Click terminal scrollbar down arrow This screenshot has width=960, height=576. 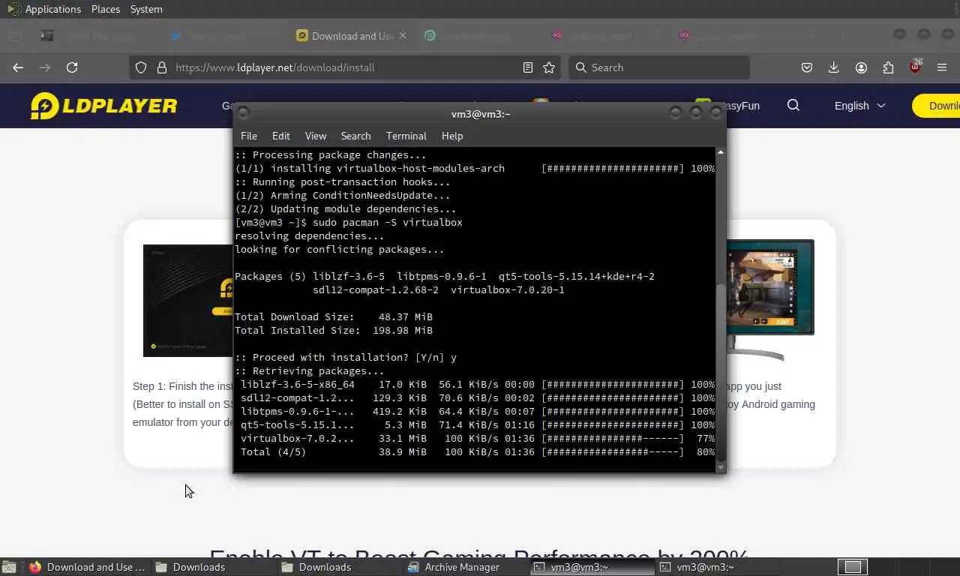click(721, 466)
